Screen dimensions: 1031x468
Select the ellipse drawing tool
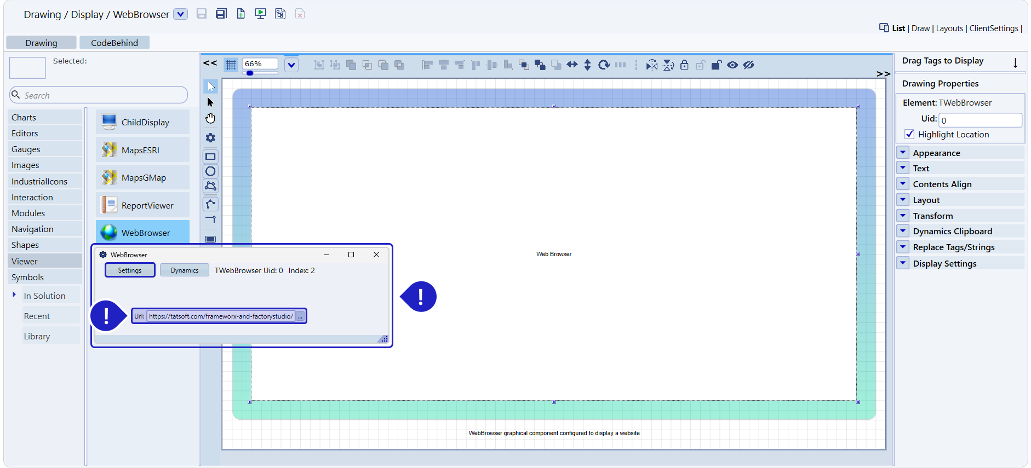[x=210, y=171]
